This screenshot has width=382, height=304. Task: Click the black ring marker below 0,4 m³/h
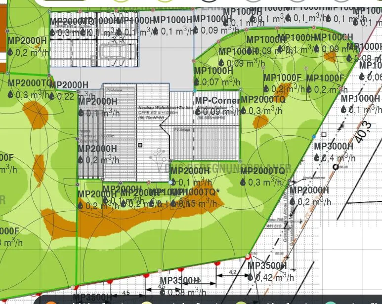336,167
